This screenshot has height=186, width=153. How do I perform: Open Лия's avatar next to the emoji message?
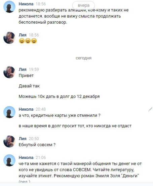(9, 38)
